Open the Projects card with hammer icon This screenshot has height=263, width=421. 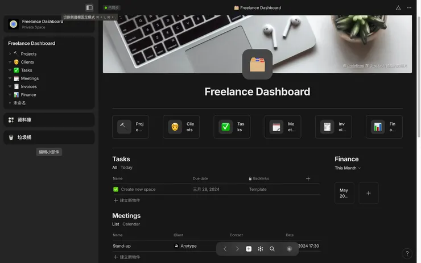130,127
